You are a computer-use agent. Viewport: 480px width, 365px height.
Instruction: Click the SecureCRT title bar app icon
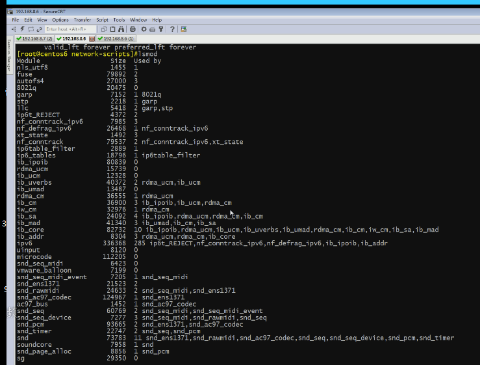10,12
